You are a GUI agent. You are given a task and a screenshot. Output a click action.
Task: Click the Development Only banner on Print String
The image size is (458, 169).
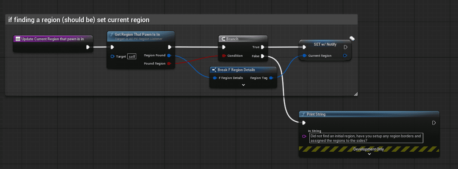(x=369, y=149)
